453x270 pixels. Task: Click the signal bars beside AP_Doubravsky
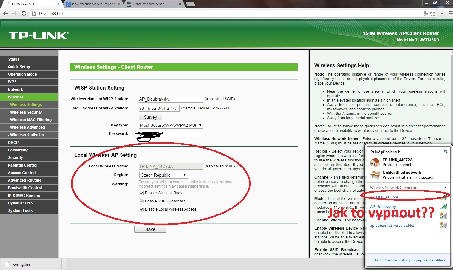click(x=444, y=207)
